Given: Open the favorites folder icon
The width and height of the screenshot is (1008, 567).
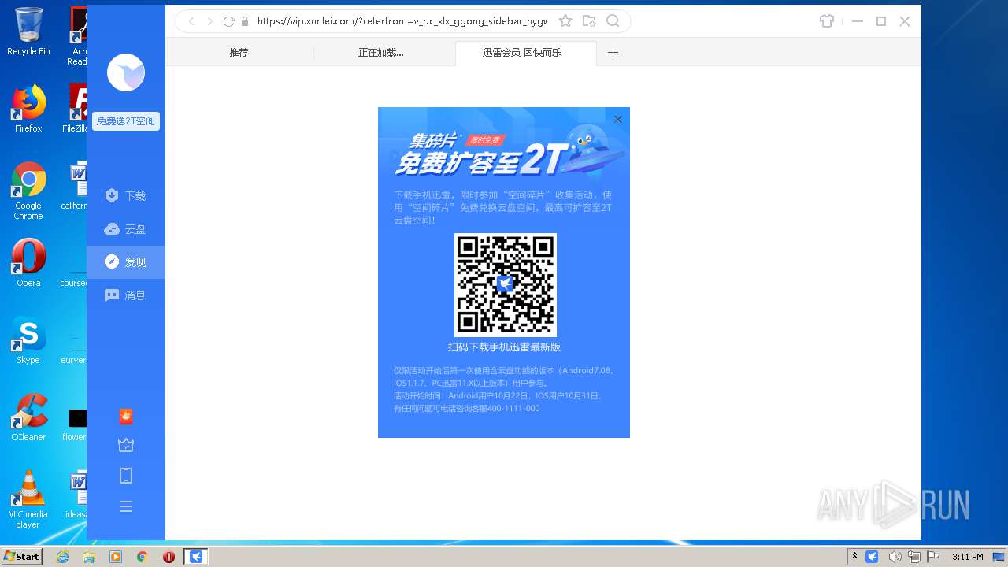Looking at the screenshot, I should (589, 21).
